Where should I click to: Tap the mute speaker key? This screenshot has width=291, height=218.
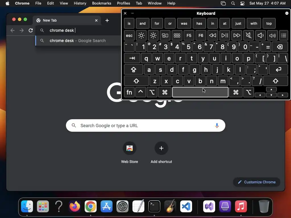248,35
